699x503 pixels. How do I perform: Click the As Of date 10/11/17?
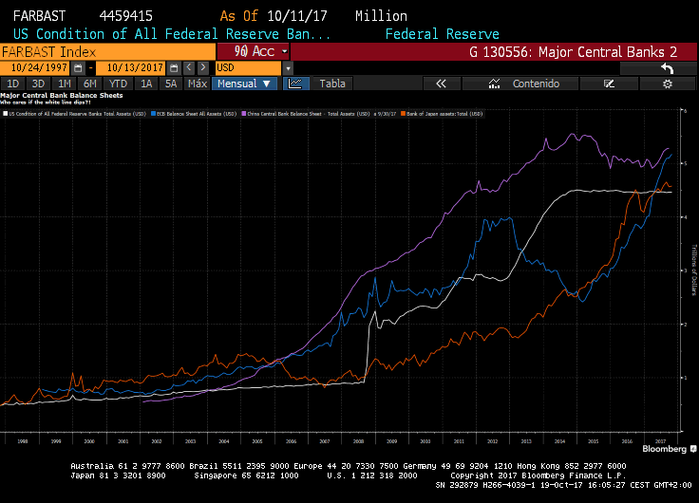(x=297, y=16)
